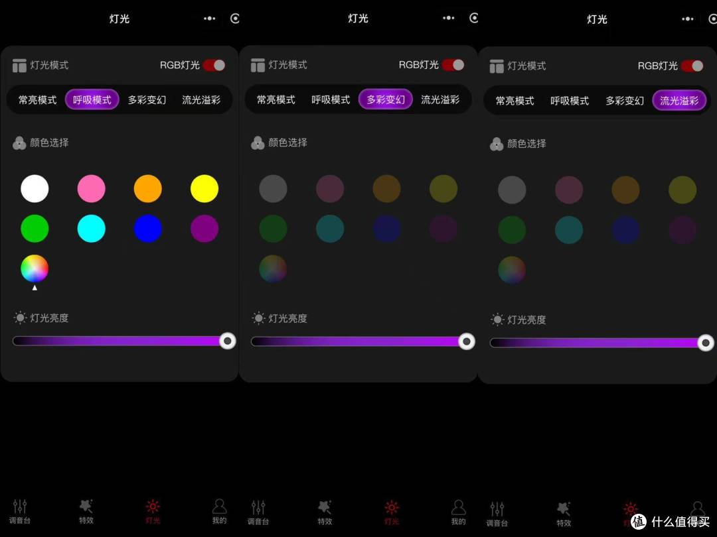Click light mode layout icon in left panel
Viewport: 717px width, 537px height.
point(19,65)
